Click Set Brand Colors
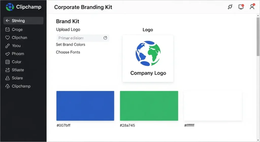This screenshot has width=260, height=142. 71,44
